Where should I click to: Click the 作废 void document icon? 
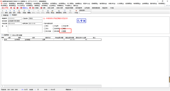[x=19, y=11]
